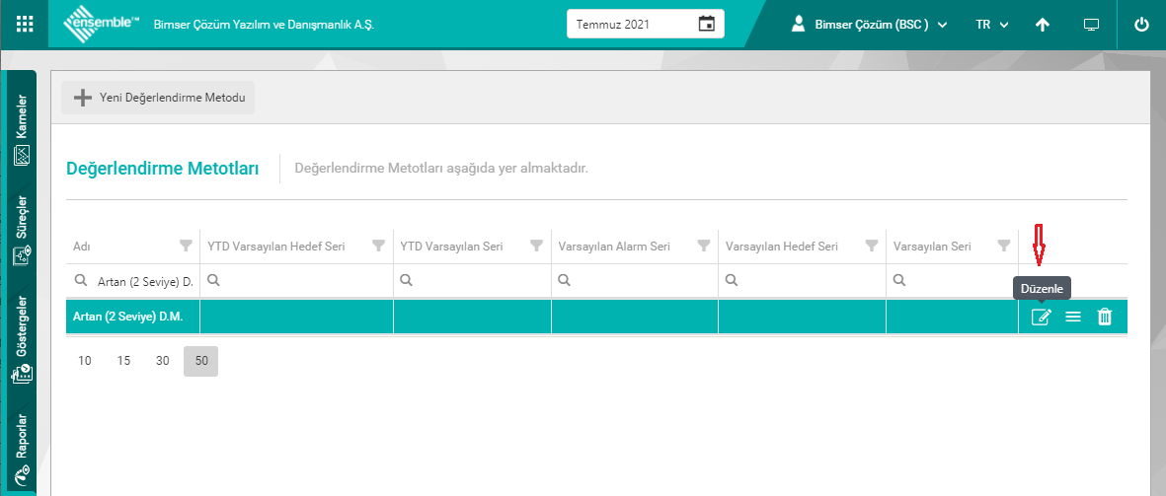This screenshot has height=496, width=1166.
Task: Set page size to 30
Action: [163, 361]
